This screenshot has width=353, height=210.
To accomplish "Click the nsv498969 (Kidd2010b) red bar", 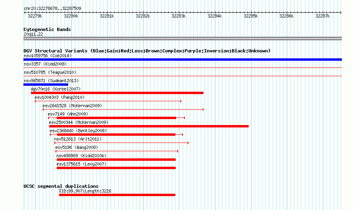I will pos(116,160).
